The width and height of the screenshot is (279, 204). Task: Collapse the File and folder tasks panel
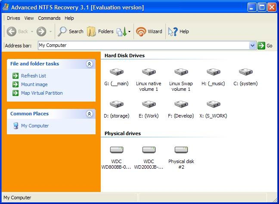pyautogui.click(x=90, y=64)
